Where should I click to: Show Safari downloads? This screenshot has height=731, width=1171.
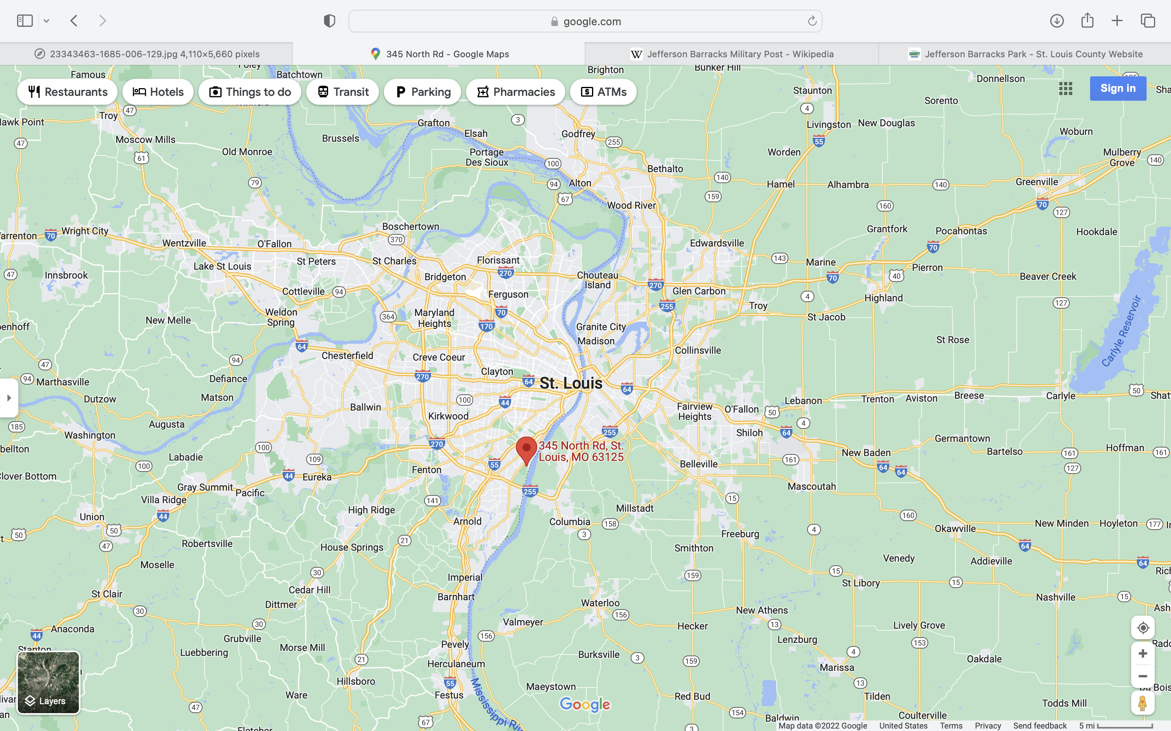(1057, 21)
